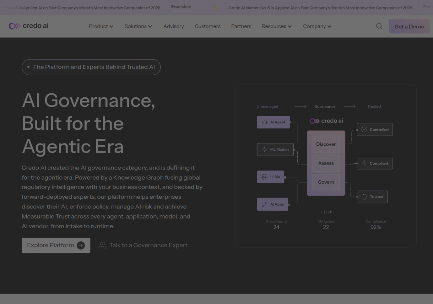Screen dimensions: 433x304
Task: Click the Explore Platform button
Action: point(56,245)
